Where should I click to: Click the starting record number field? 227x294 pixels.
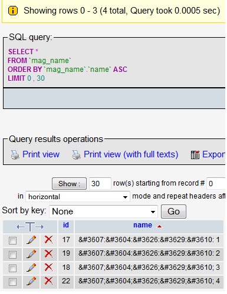tap(216, 184)
